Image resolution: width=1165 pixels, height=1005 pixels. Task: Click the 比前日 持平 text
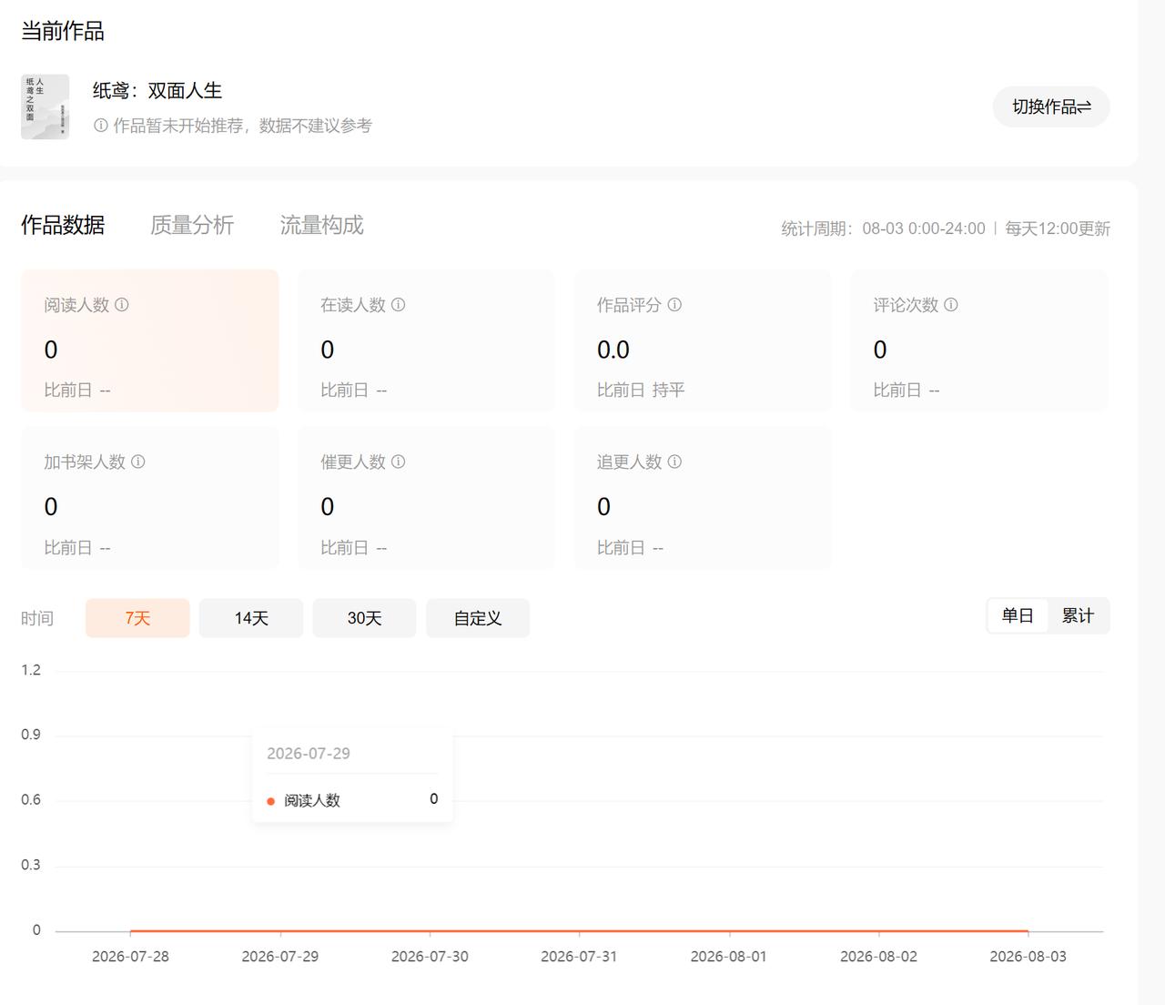coord(641,390)
